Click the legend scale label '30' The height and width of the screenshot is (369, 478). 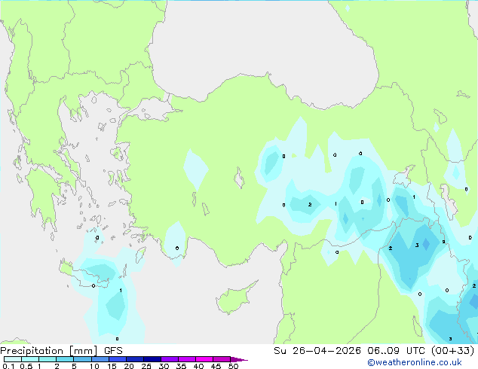pos(164,366)
